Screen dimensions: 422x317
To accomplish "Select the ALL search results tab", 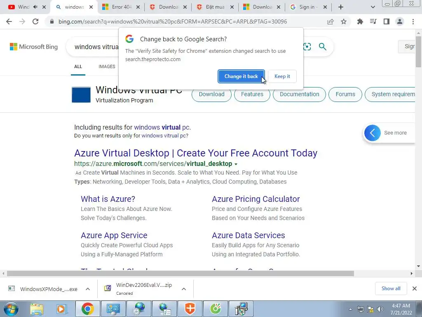I will point(78,66).
